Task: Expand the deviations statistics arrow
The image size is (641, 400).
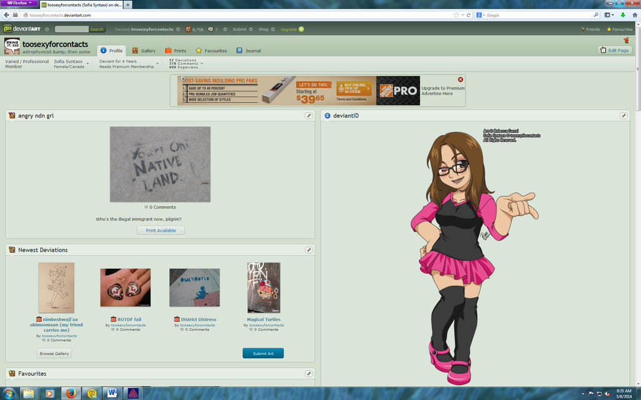Action: [x=202, y=64]
